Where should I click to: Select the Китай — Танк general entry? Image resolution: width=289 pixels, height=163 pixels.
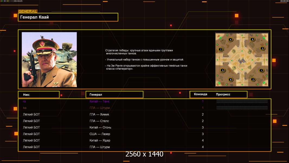click(99, 101)
